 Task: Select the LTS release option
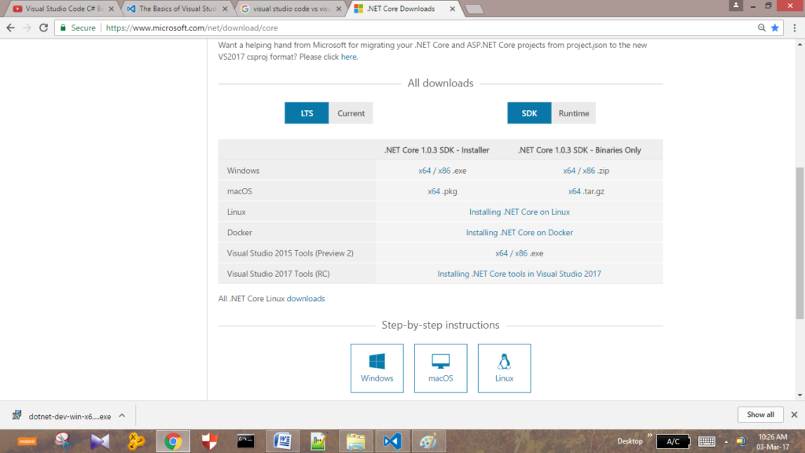click(307, 113)
